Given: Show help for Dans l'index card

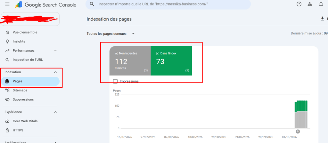Looking at the screenshot, I should pos(187,70).
